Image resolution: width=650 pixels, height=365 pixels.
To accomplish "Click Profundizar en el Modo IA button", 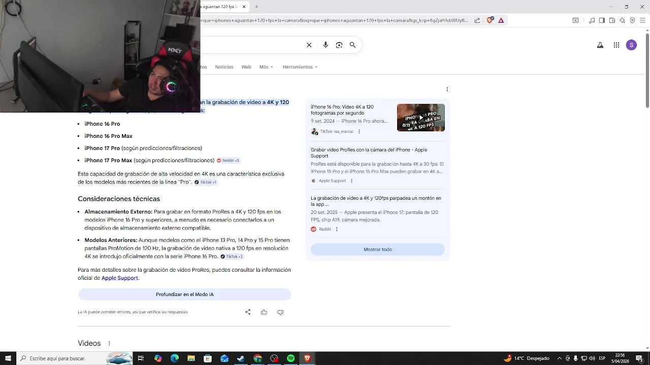I will click(x=184, y=295).
